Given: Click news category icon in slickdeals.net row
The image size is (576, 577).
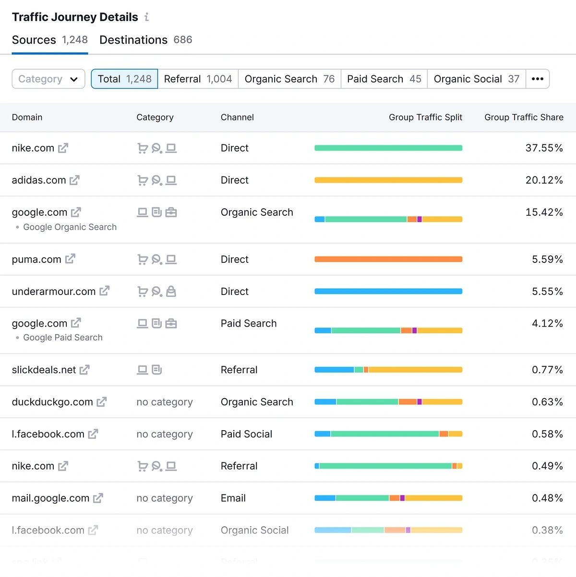Looking at the screenshot, I should 157,370.
